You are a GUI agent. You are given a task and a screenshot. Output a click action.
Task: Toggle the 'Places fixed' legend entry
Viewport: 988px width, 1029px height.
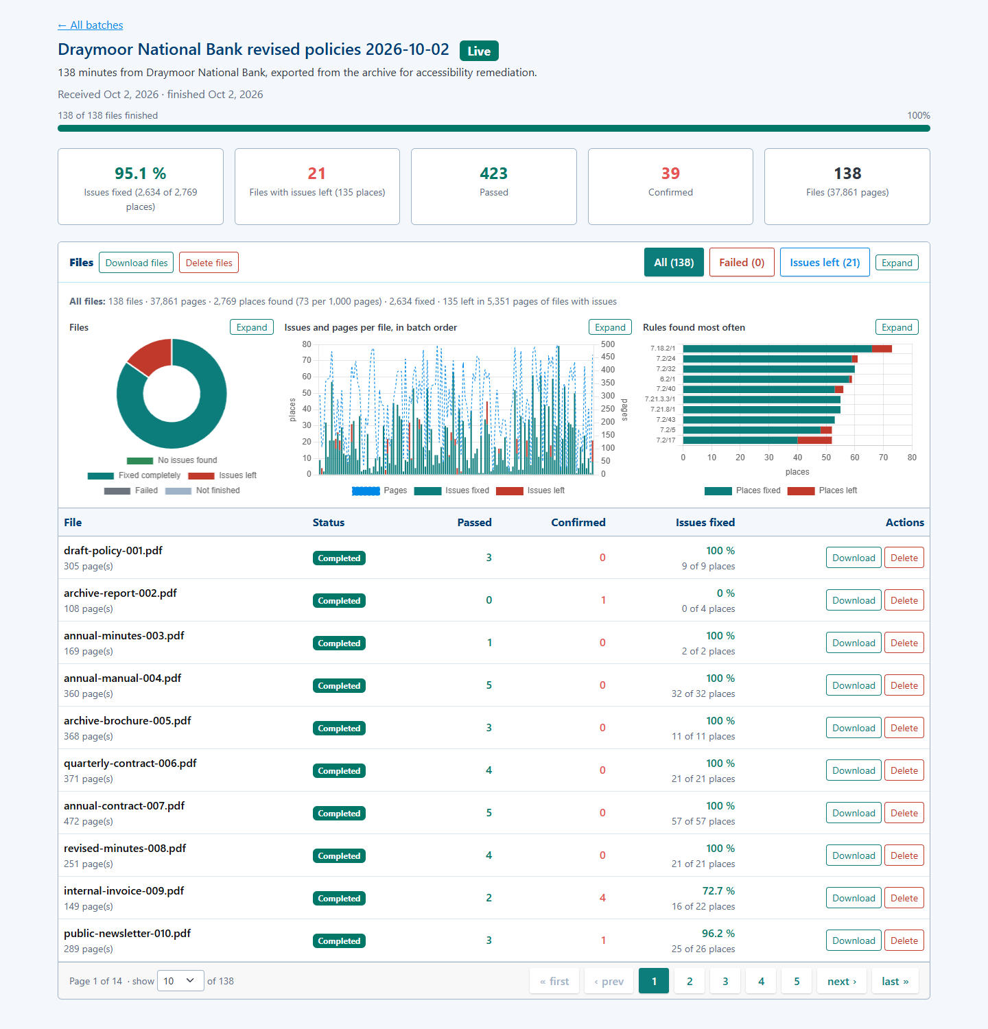point(742,490)
